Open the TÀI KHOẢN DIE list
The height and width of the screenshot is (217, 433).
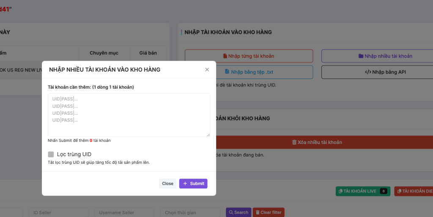414,191
